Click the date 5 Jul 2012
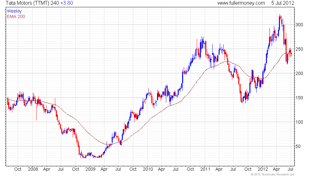Image resolution: width=311 pixels, height=177 pixels. tap(283, 3)
